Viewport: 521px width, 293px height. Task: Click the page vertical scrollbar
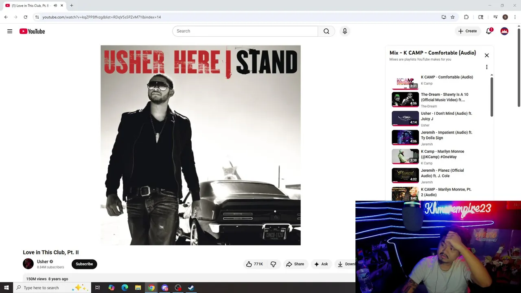(519, 67)
